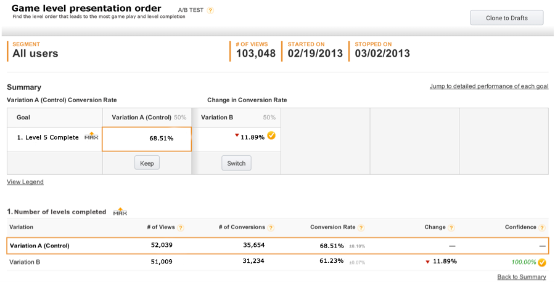Select the 68.51% conversion rate cell
This screenshot has height=282, width=555.
click(147, 139)
